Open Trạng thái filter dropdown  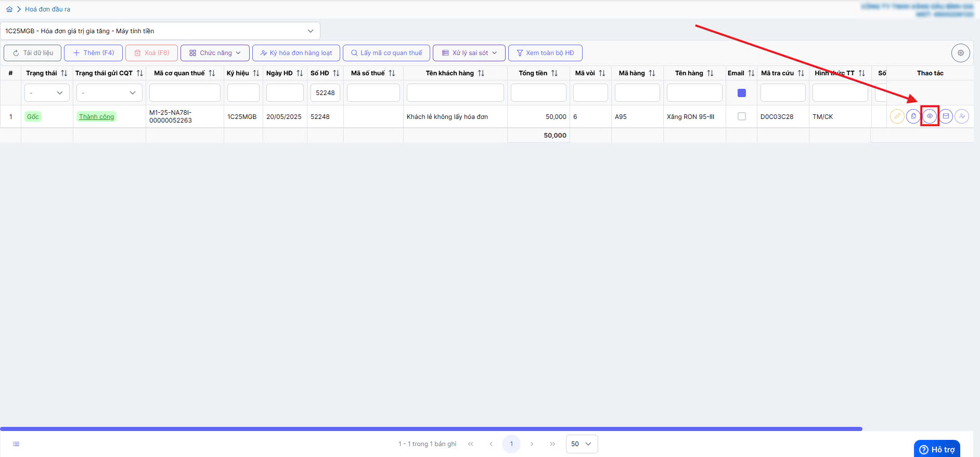(x=47, y=93)
